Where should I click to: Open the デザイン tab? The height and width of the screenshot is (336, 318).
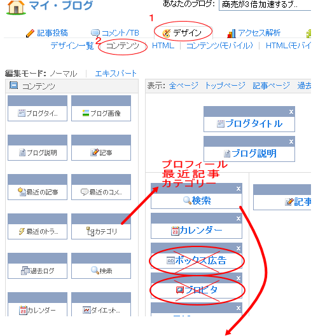pos(183,33)
